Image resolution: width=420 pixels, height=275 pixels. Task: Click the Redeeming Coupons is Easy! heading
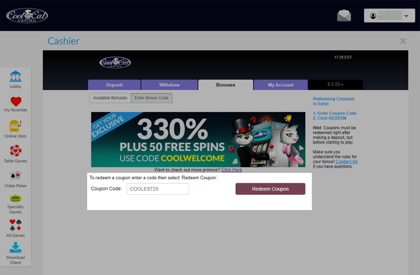click(x=333, y=101)
